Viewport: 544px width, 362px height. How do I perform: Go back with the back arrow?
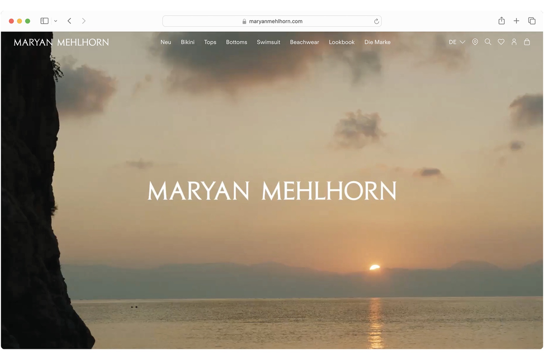(70, 21)
